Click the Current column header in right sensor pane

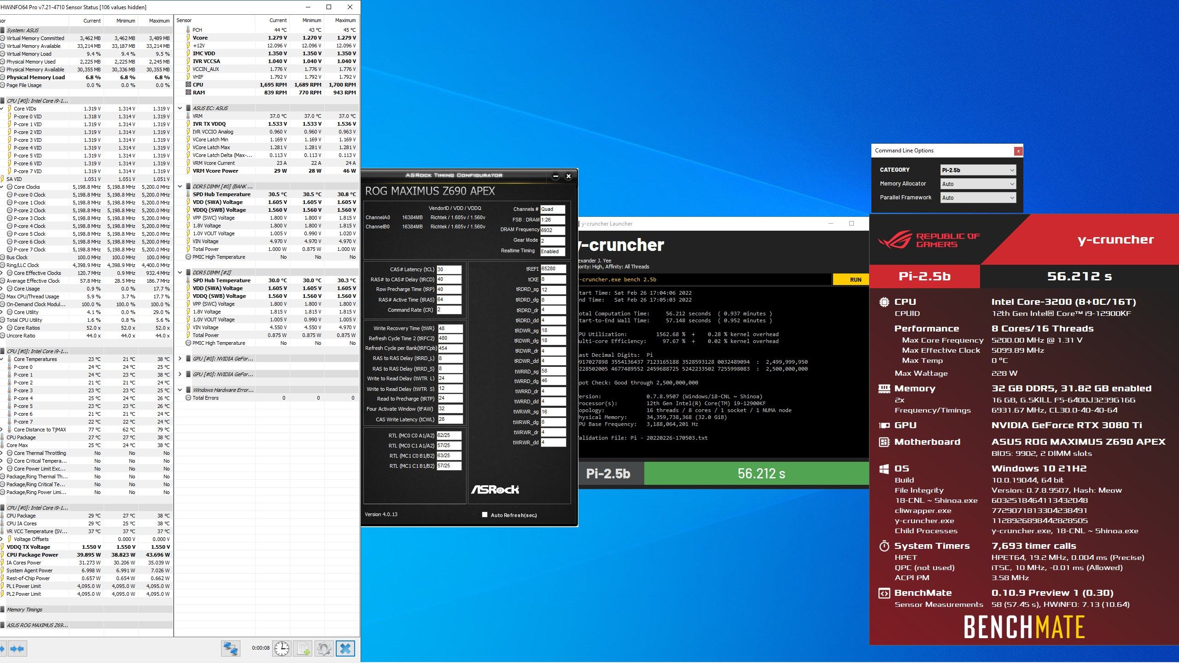272,20
